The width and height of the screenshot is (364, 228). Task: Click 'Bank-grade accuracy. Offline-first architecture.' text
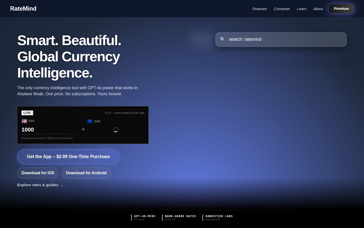click(x=47, y=138)
